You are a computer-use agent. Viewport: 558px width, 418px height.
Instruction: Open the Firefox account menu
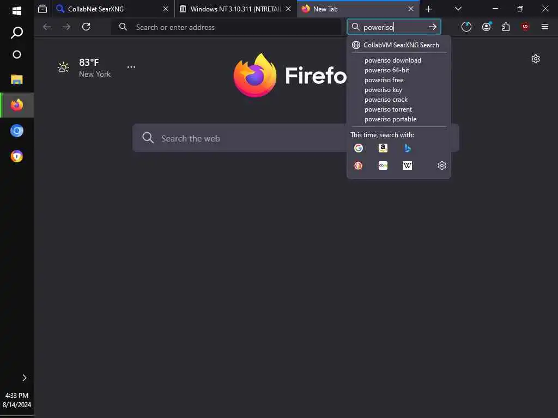tap(487, 27)
